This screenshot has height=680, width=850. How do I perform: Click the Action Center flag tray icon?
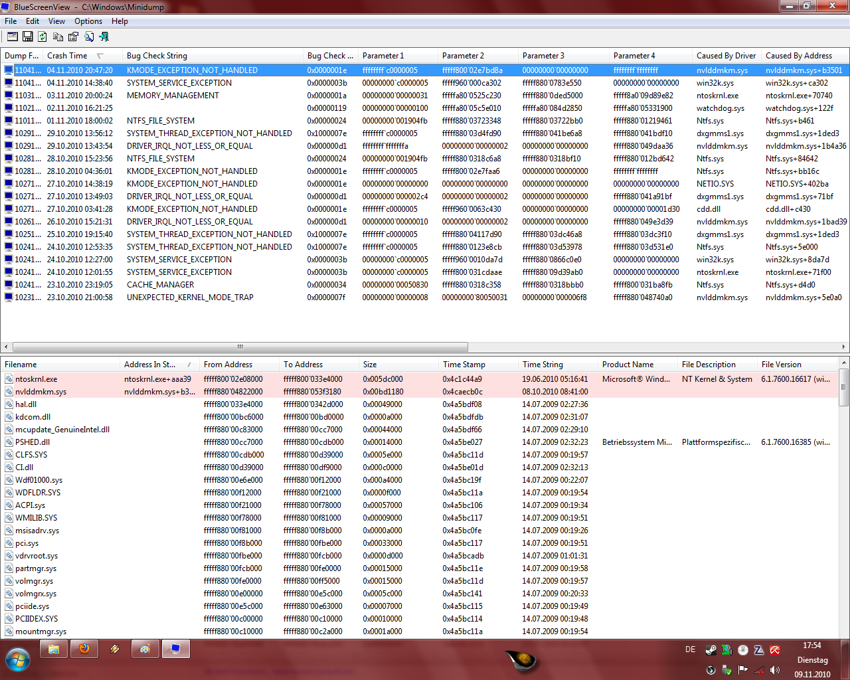coord(742,669)
